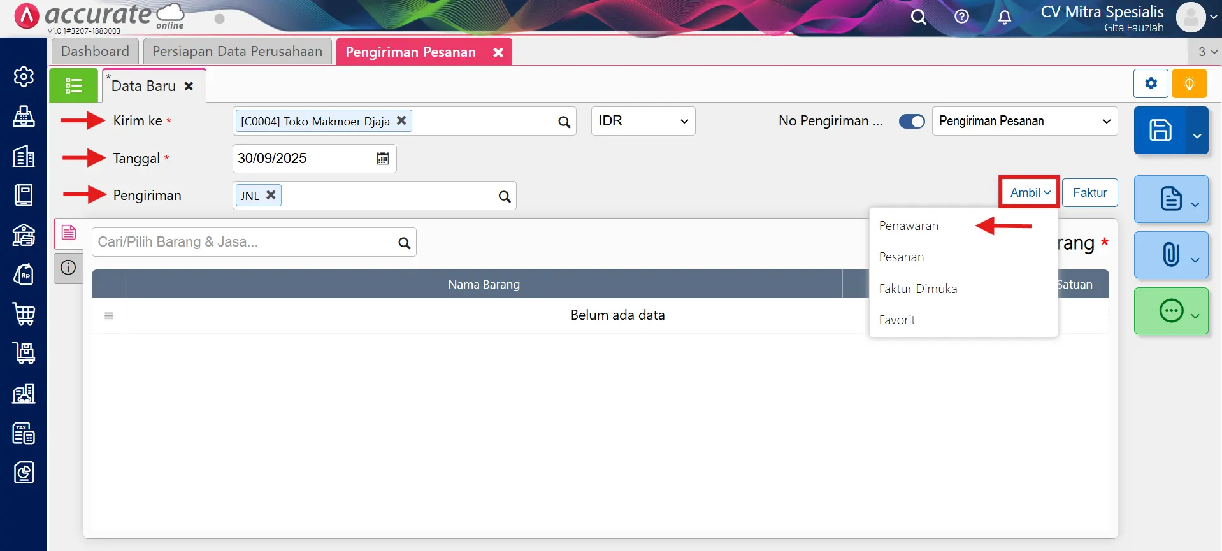Click the gear settings button on form
This screenshot has width=1222, height=551.
[x=1151, y=84]
